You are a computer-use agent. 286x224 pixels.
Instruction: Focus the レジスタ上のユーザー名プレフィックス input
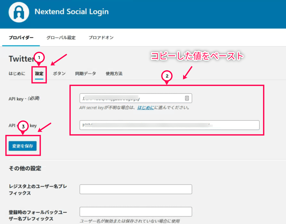[136, 189]
